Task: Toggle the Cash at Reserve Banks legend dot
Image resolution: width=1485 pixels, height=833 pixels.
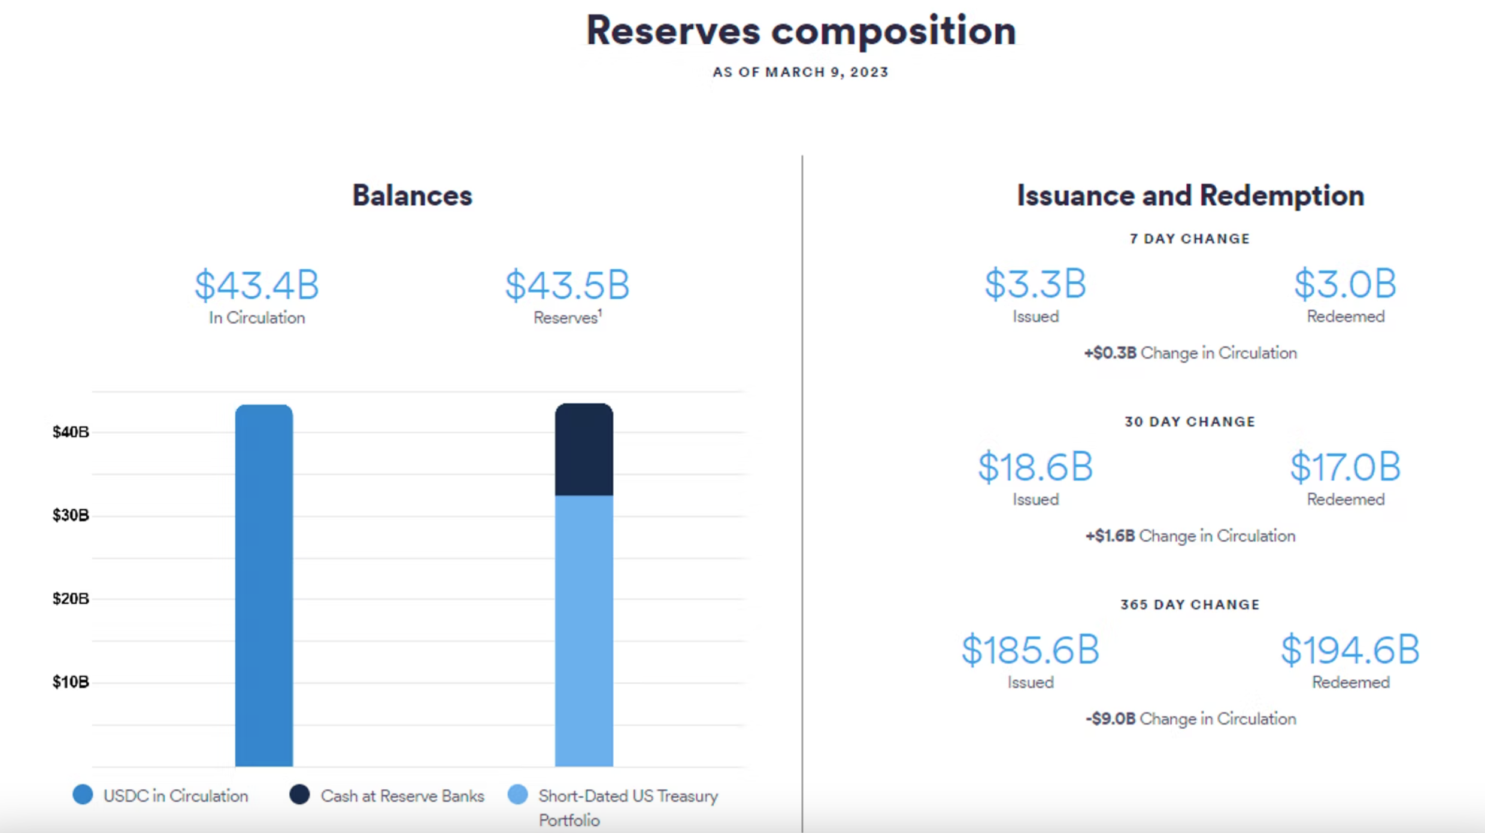Action: [299, 795]
